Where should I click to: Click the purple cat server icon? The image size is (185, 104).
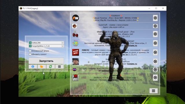point(75,69)
